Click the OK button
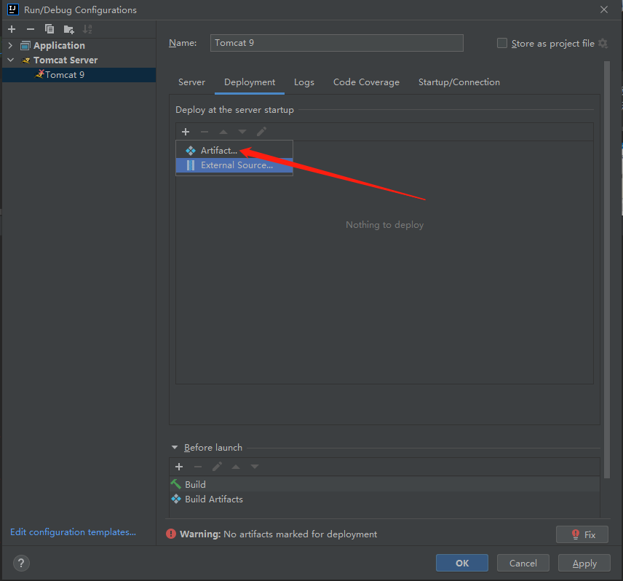The image size is (623, 581). 462,563
